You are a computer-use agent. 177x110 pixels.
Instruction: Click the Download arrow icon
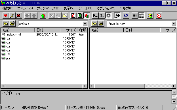point(28,16)
